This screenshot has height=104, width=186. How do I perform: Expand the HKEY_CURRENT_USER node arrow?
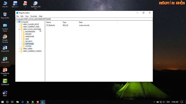[x=19, y=27]
